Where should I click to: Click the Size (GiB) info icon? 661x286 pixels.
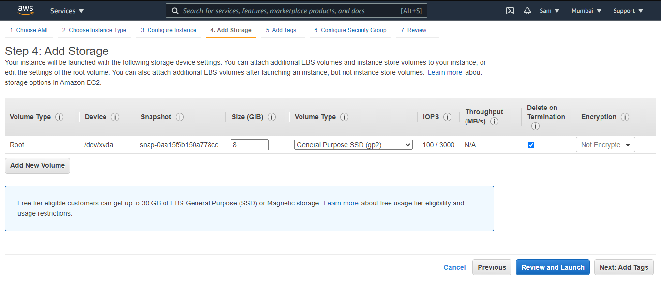click(271, 117)
